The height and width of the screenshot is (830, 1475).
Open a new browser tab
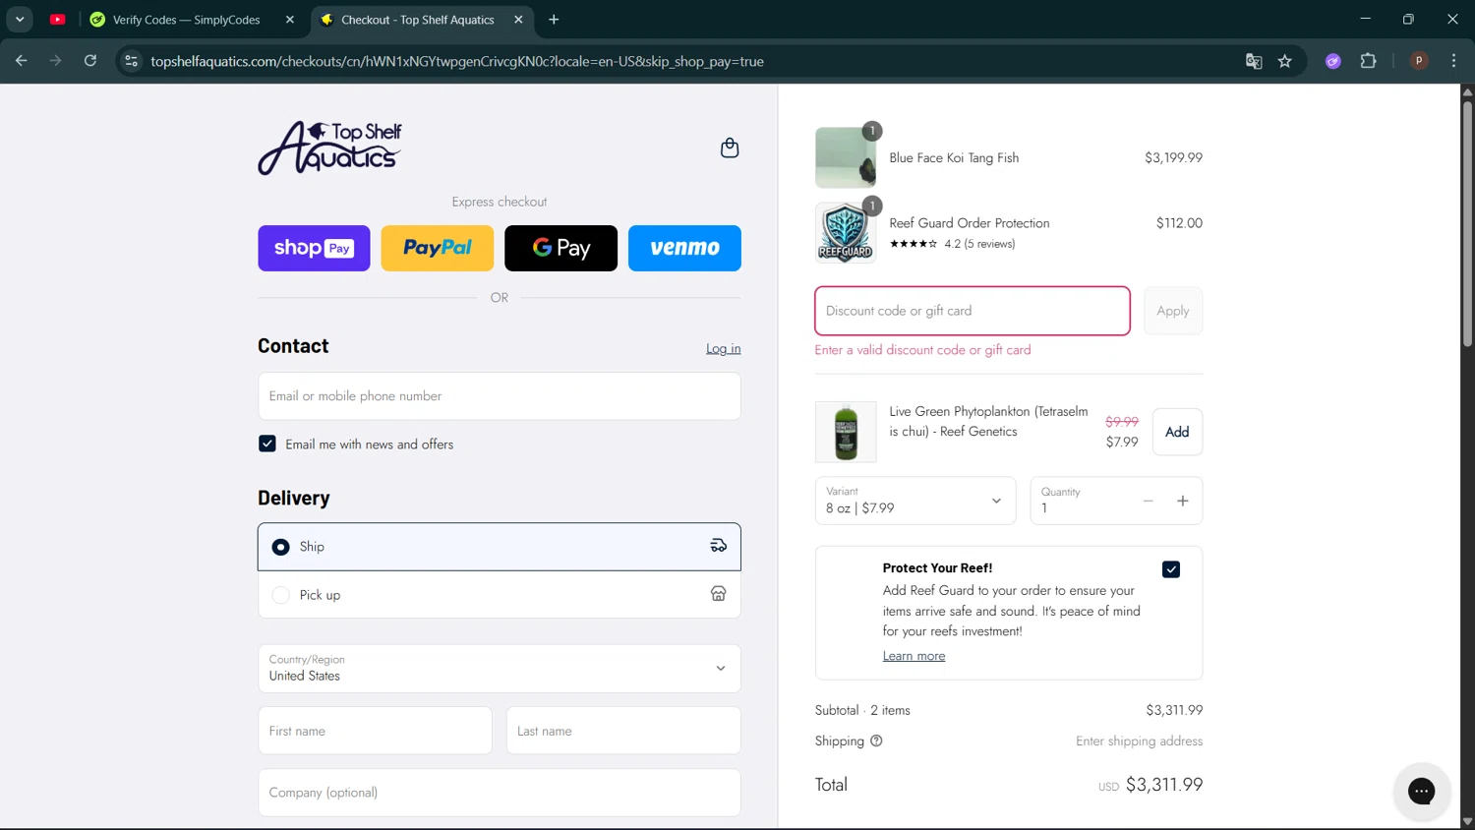click(554, 20)
